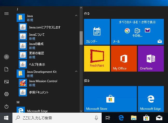Screen dimensions: 168x123
Task: Click the M letter section header
Action: point(18,102)
